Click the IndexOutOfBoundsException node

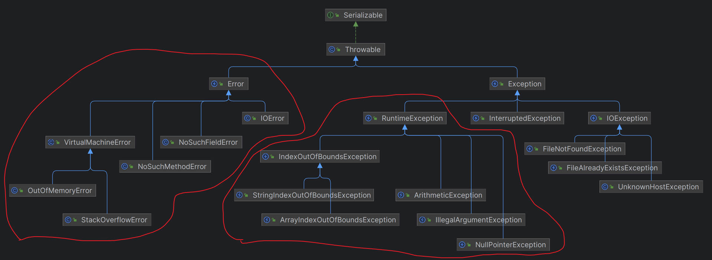[x=320, y=157]
